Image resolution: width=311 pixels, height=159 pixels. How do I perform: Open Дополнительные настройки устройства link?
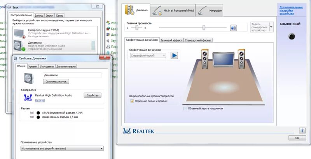(x=291, y=10)
